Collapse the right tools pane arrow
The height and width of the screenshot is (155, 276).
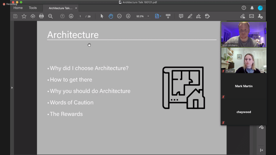click(261, 150)
